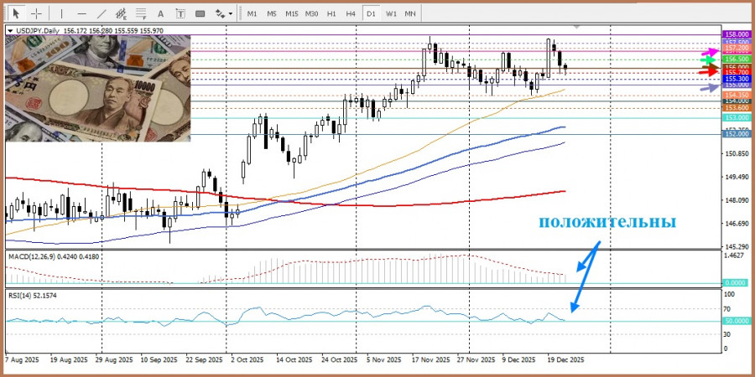Viewport: 755px width, 377px height.
Task: Click the 17 Nov 2025 date label
Action: click(x=431, y=359)
